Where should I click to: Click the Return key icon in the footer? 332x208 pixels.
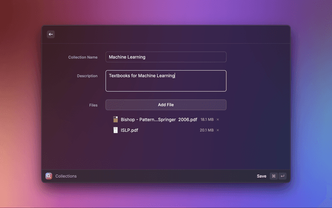(283, 176)
